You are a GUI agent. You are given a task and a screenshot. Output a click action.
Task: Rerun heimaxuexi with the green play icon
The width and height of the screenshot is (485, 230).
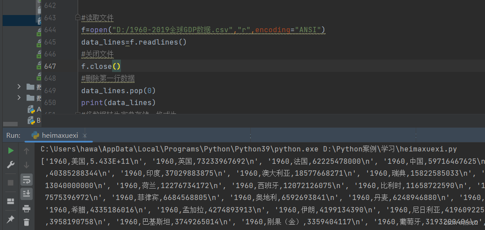tap(11, 151)
